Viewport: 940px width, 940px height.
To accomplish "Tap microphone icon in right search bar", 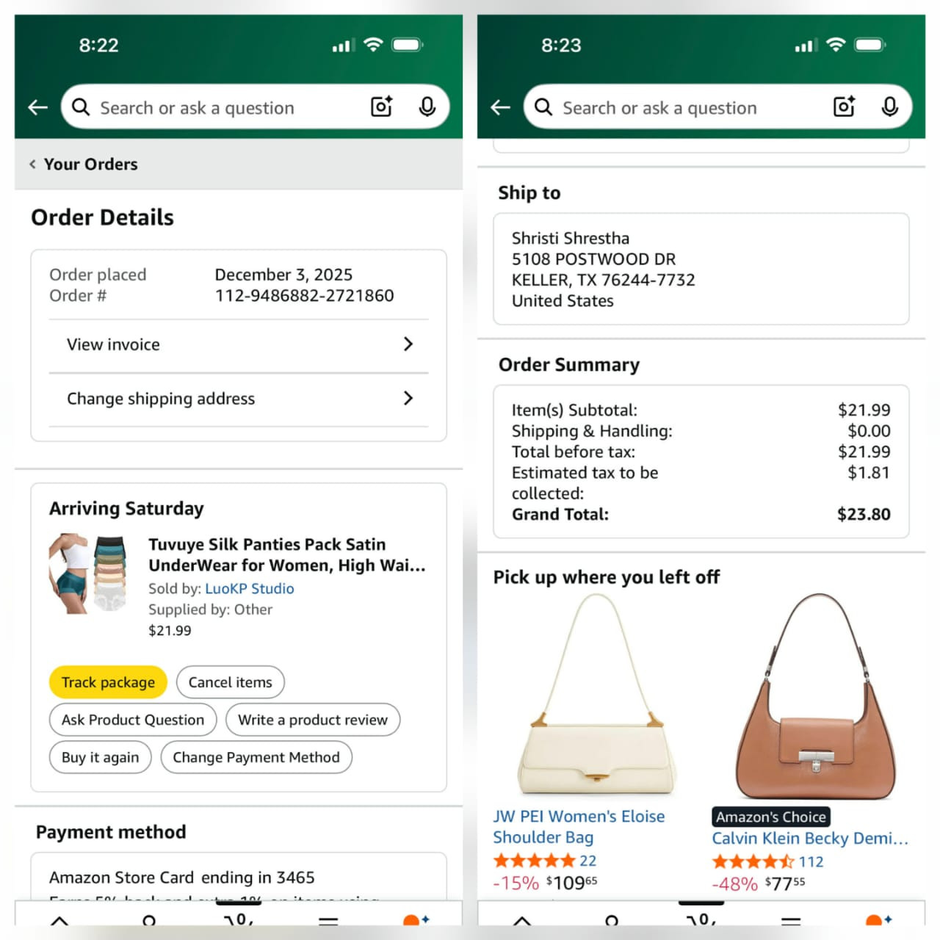I will (x=890, y=107).
